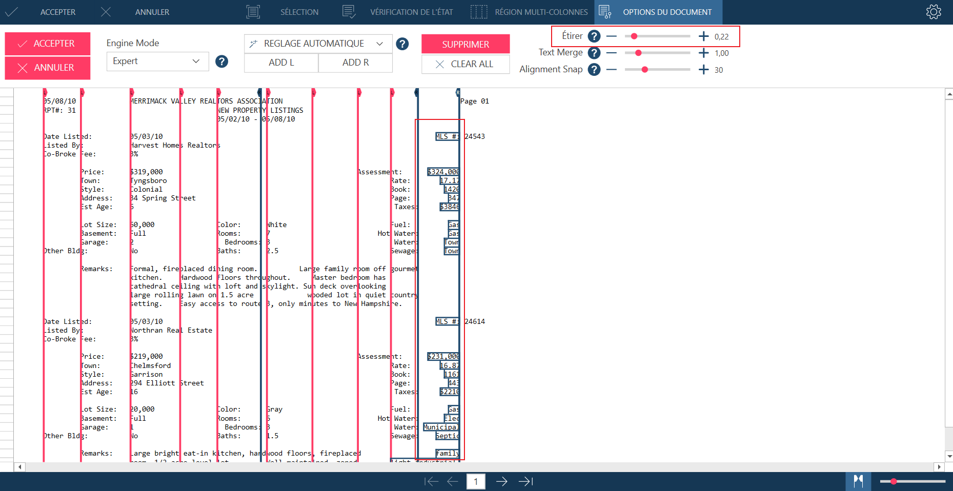Click the Sélection tool icon
953x491 pixels.
253,12
